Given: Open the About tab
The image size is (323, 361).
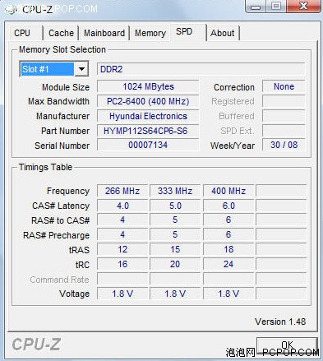Looking at the screenshot, I should click(x=223, y=33).
